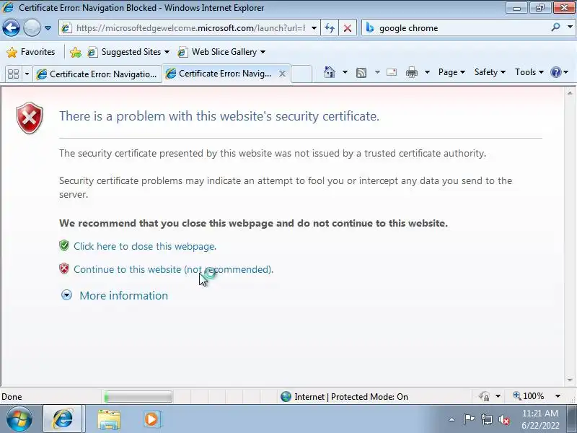The height and width of the screenshot is (433, 577).
Task: Click the Help question mark icon
Action: tap(555, 72)
